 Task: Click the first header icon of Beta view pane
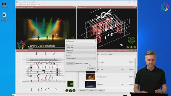tap(135, 7)
